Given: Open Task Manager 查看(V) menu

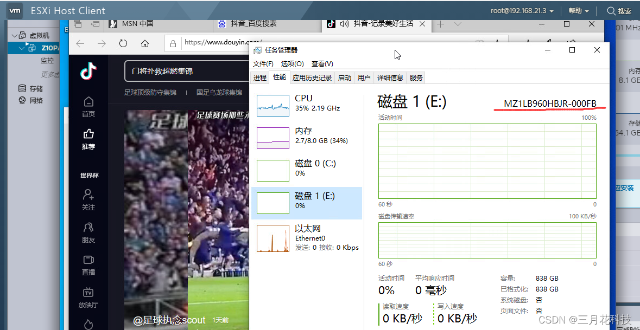Looking at the screenshot, I should pos(322,64).
